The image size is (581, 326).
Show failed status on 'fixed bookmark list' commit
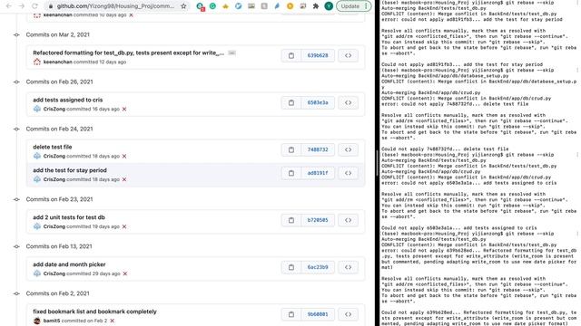pyautogui.click(x=113, y=321)
